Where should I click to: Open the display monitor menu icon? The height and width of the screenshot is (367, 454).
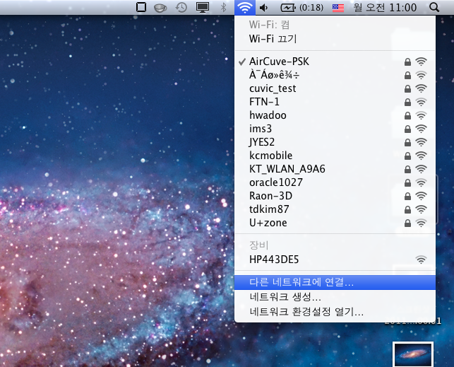tap(203, 8)
